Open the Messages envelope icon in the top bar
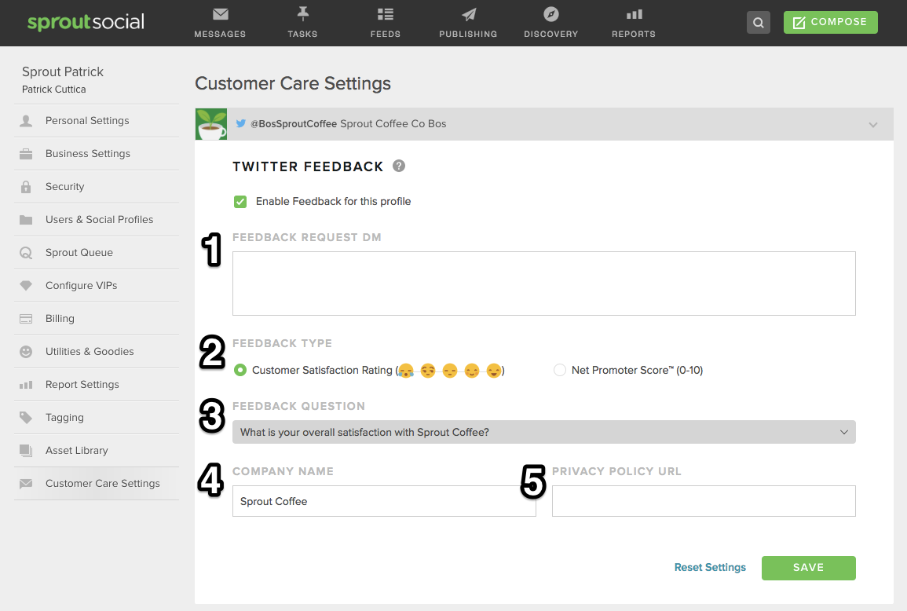907x611 pixels. [x=221, y=14]
